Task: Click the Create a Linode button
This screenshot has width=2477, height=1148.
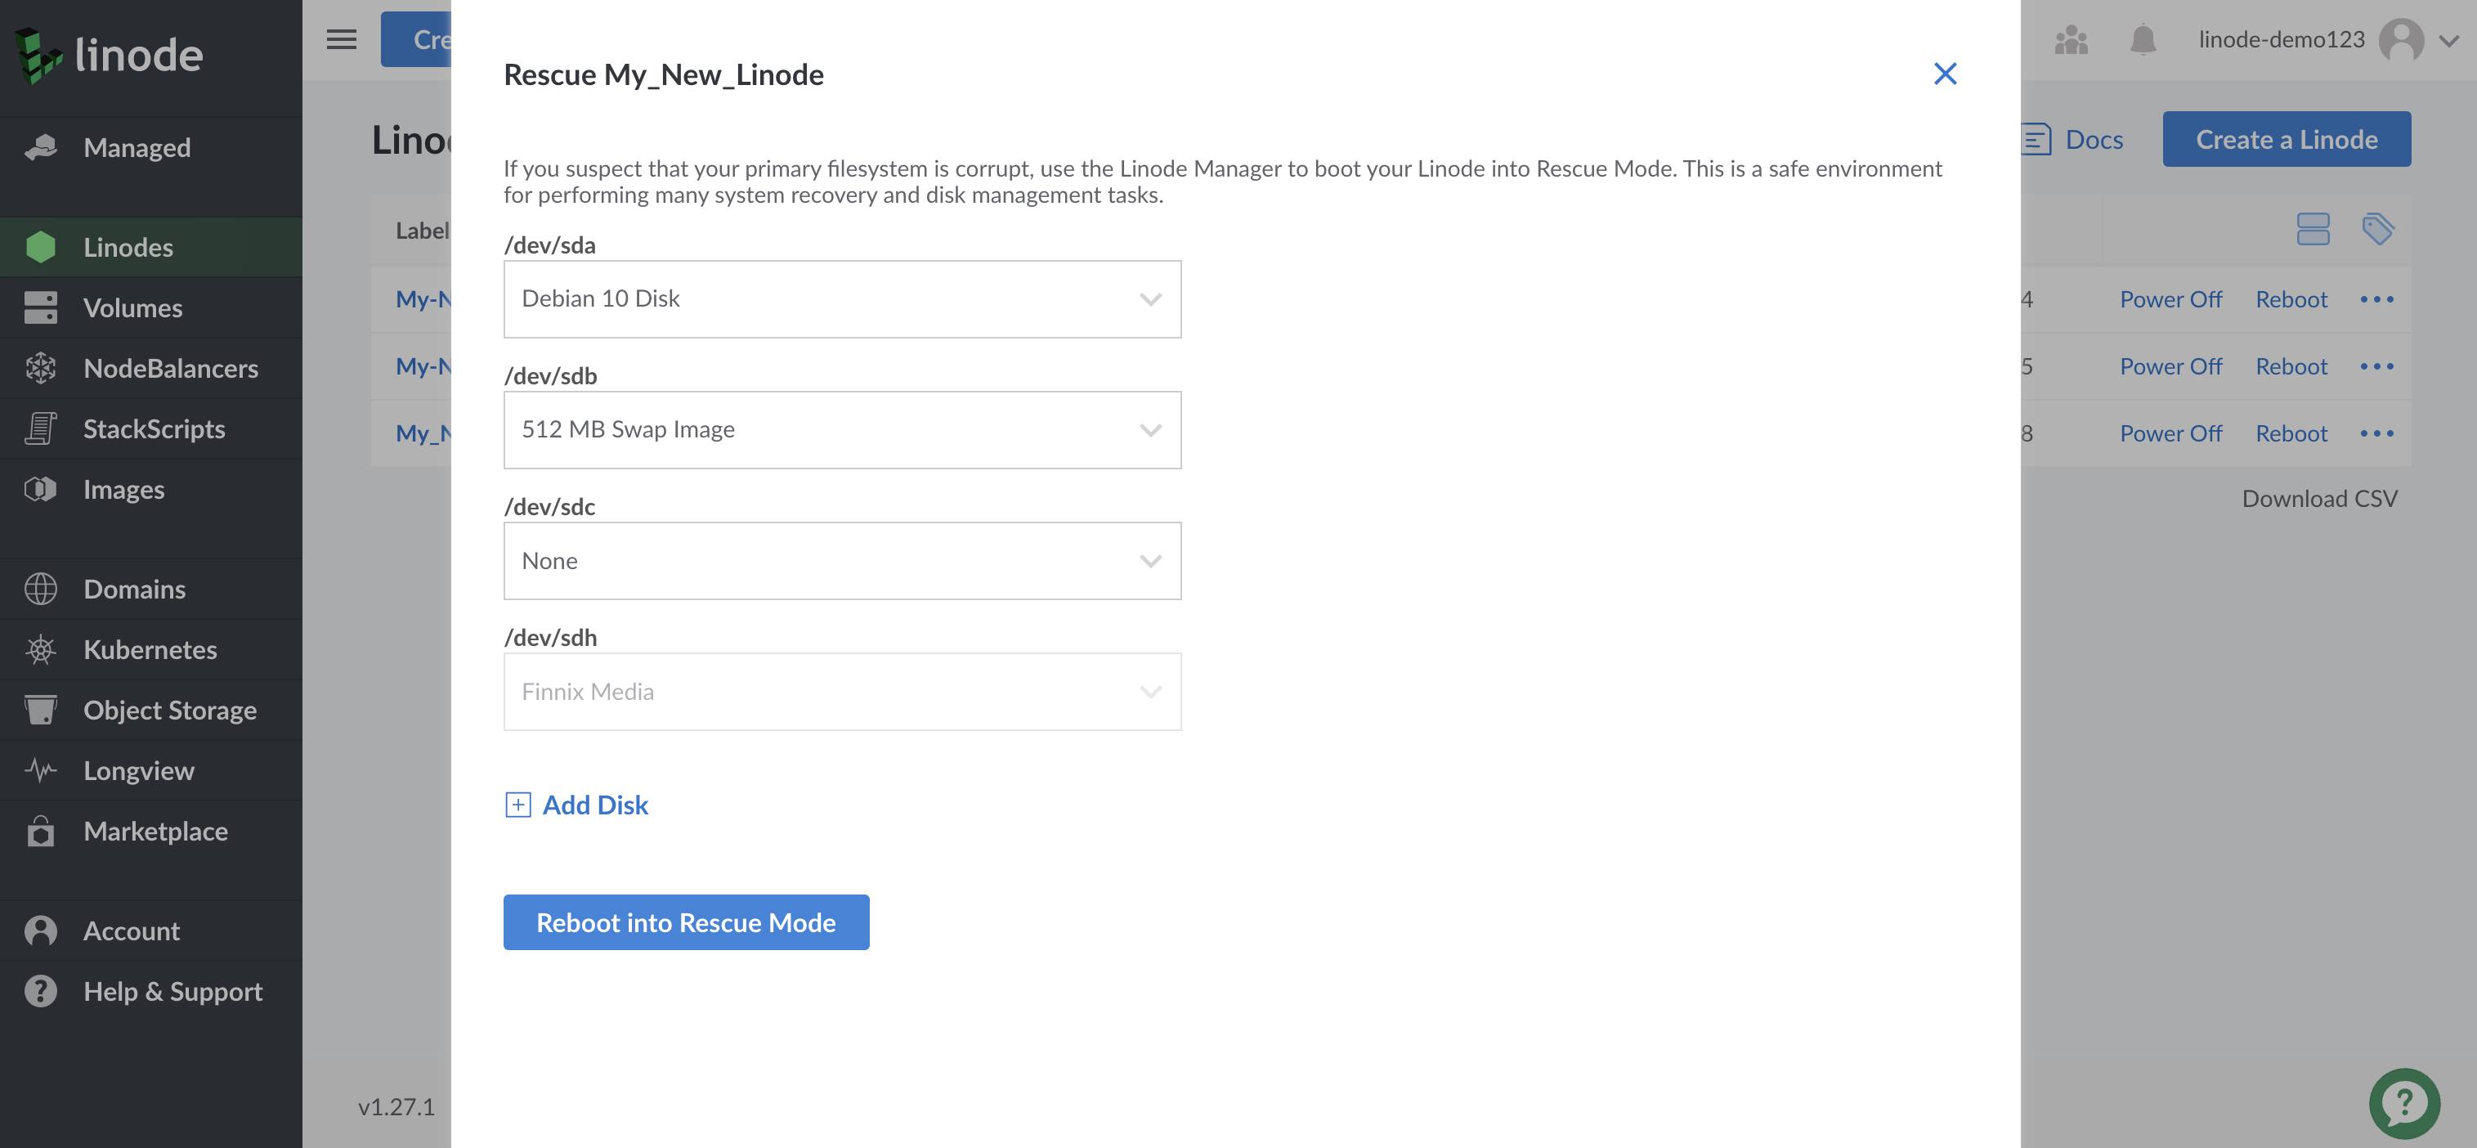Action: (x=2287, y=138)
